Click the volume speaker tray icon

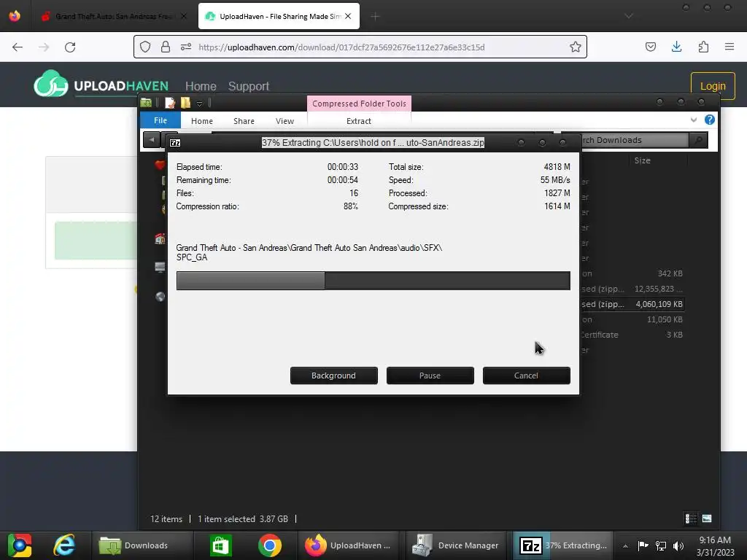click(x=678, y=545)
